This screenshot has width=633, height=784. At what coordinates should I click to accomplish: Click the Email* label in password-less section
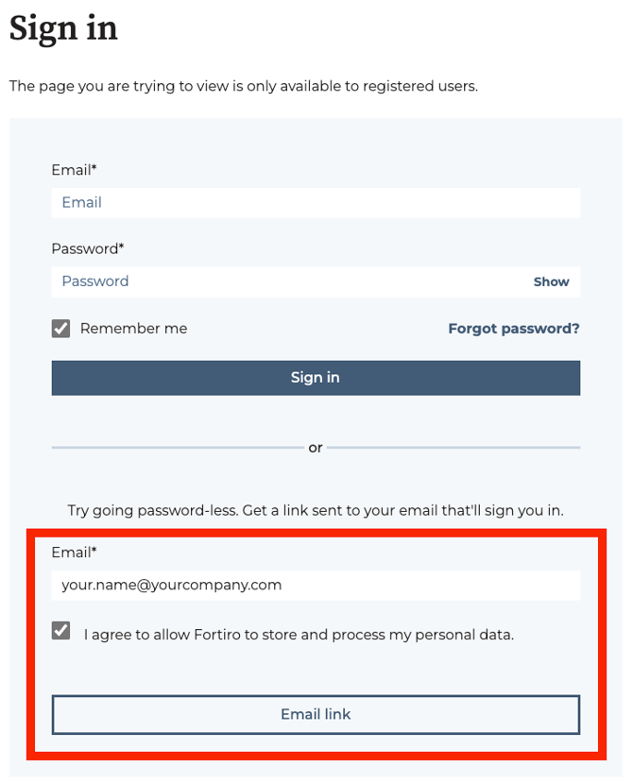pos(75,553)
